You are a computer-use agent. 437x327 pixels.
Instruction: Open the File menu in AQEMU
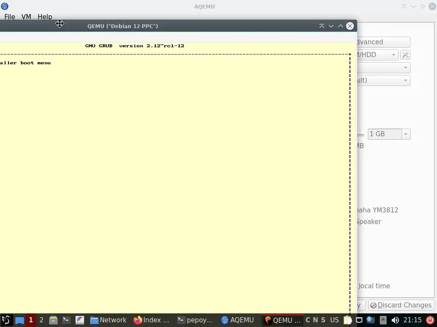(9, 17)
